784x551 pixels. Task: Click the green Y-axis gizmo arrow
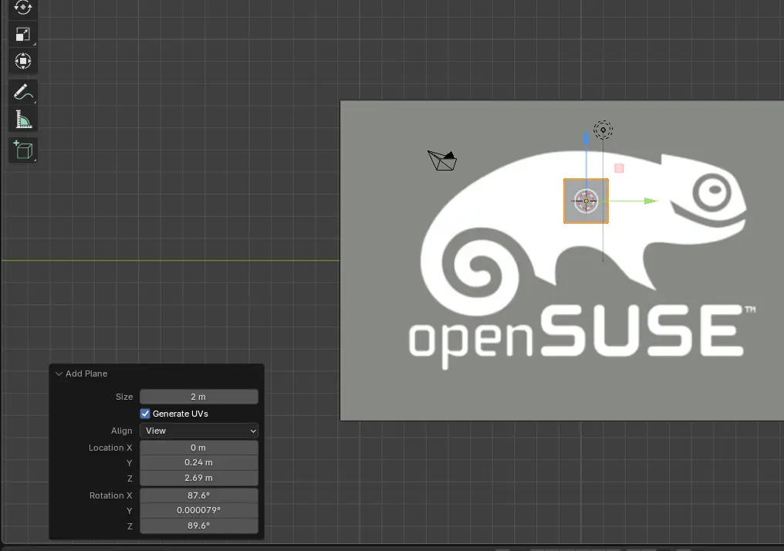pos(650,201)
